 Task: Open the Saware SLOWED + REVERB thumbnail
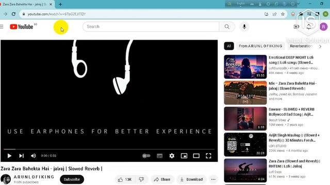[245, 119]
